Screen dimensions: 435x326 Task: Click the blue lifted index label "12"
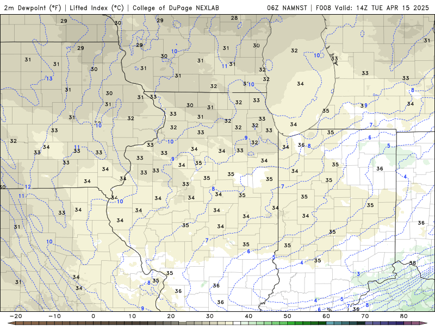pos(28,187)
